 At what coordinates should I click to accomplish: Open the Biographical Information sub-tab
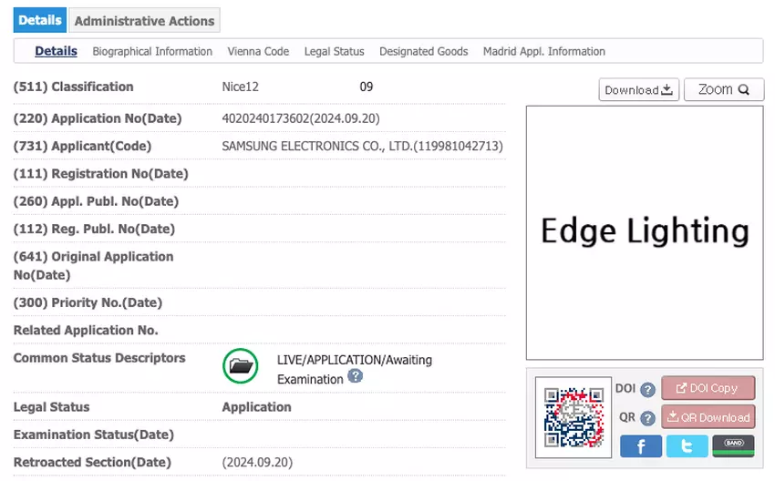152,51
